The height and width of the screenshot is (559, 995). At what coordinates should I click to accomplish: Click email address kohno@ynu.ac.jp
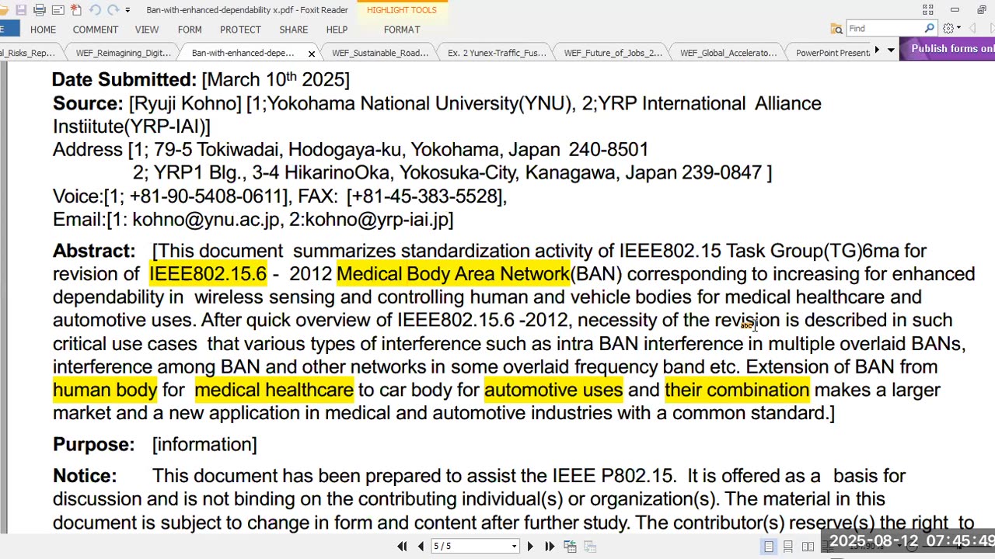(x=205, y=220)
